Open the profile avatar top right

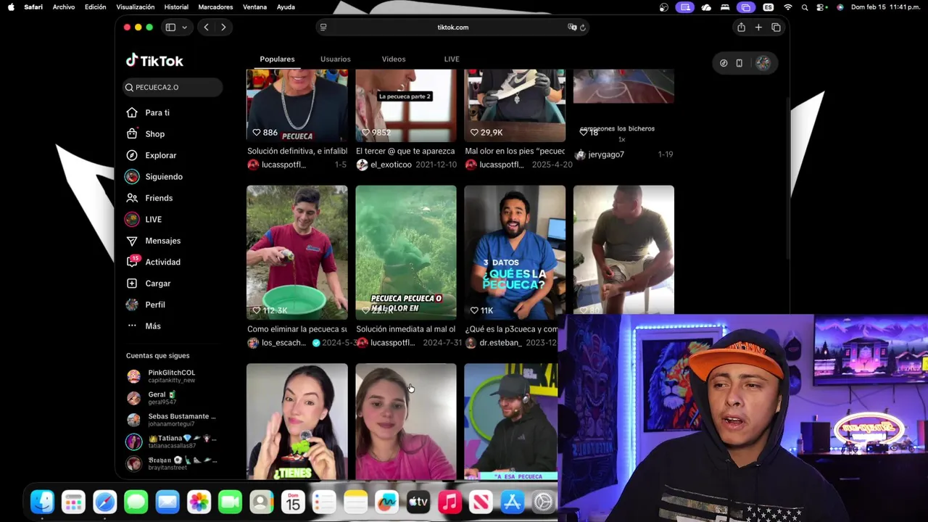coord(763,63)
